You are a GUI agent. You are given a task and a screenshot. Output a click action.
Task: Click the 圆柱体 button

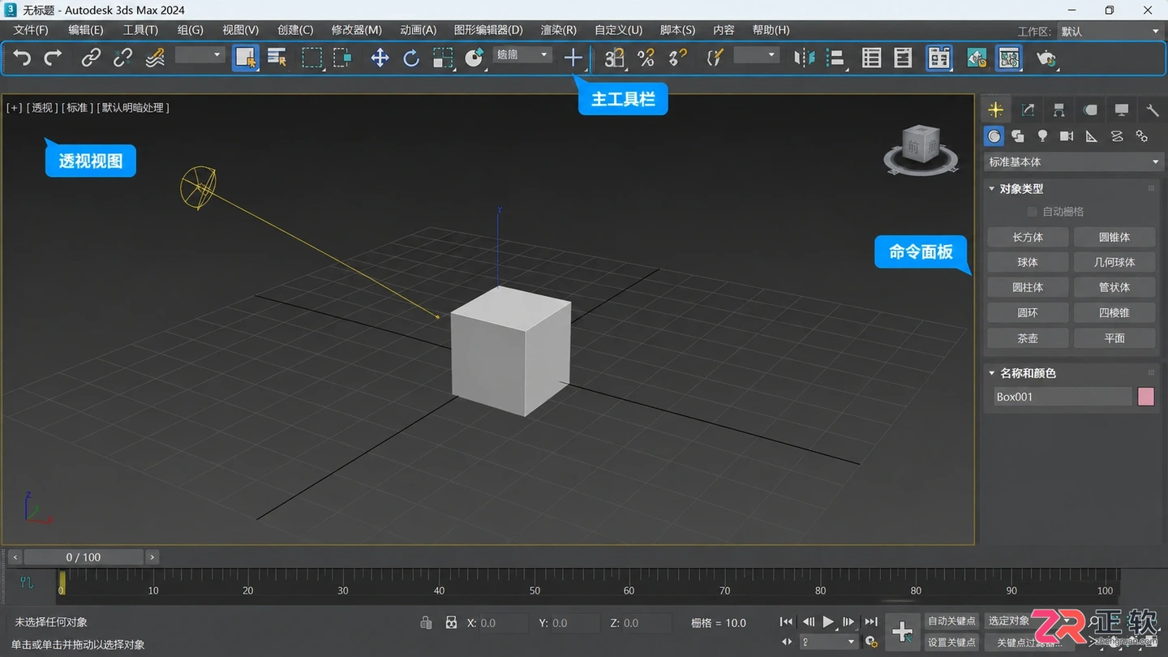pyautogui.click(x=1028, y=287)
